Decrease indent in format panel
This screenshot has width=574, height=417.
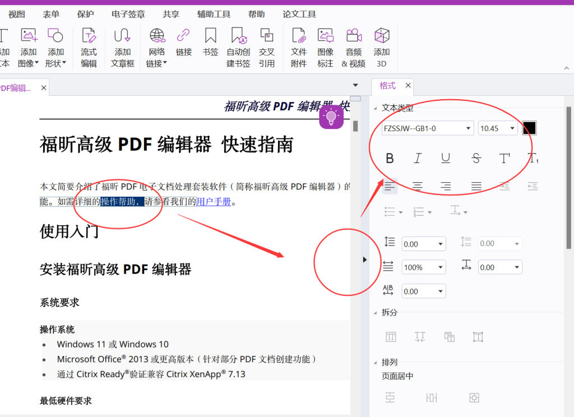tap(533, 186)
